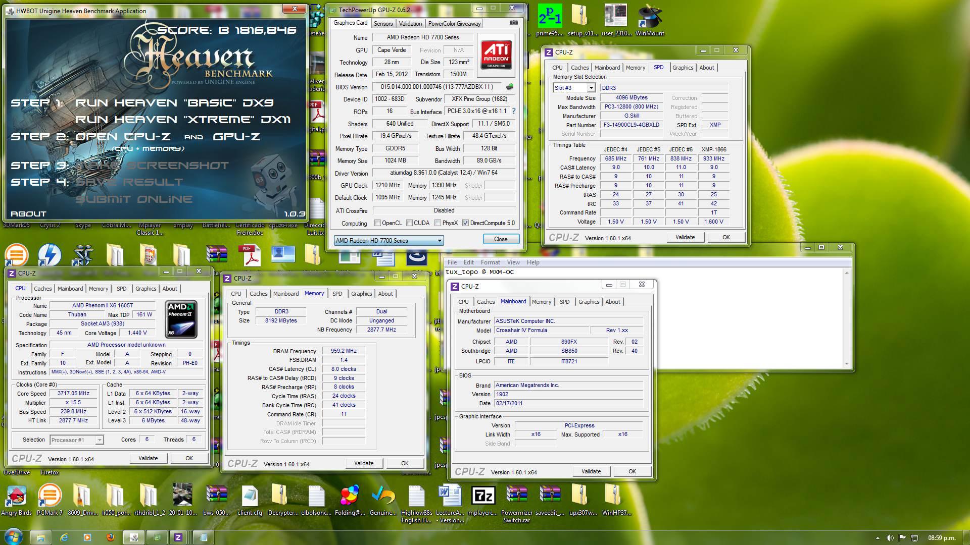
Task: Select the Powermizer Switch.rar archive icon
Action: 516,504
